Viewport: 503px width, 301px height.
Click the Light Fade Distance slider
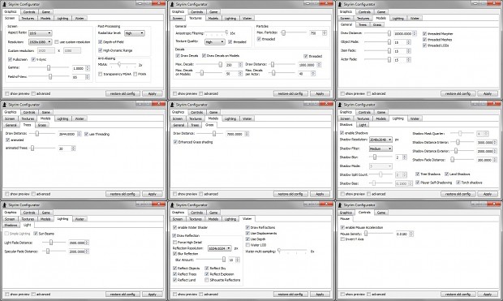54,243
